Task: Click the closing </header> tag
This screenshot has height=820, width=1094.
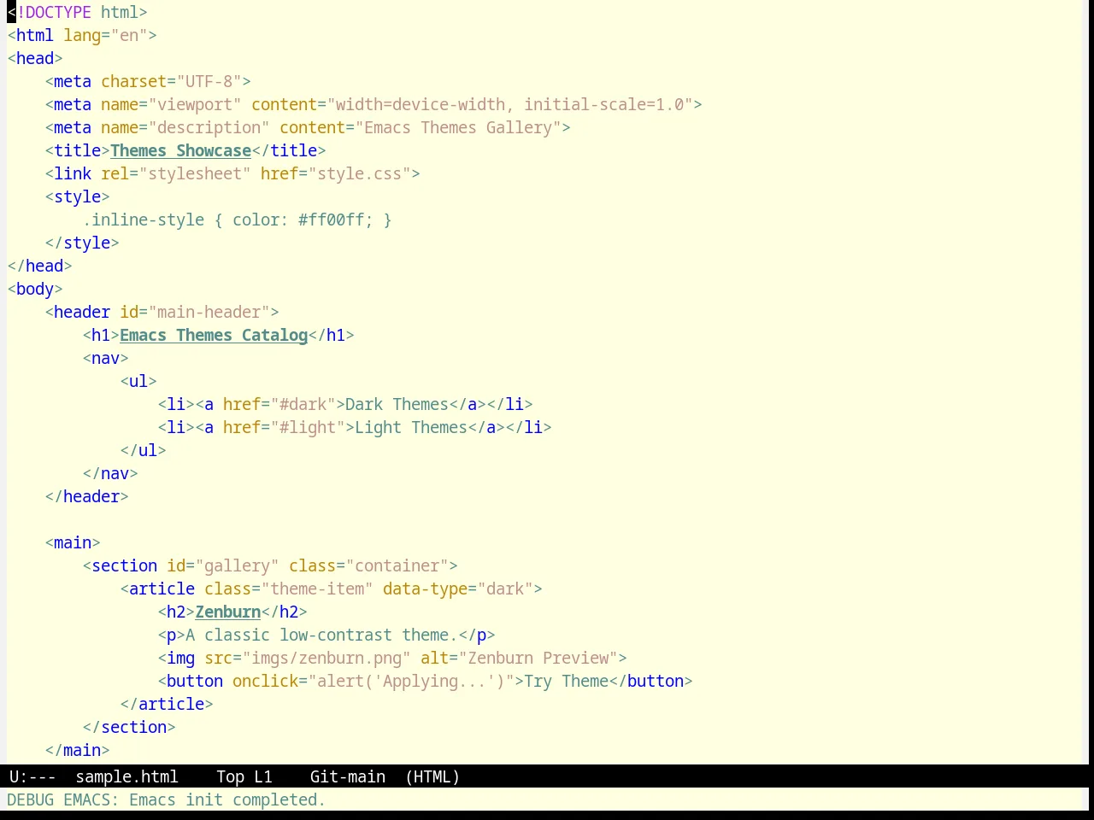Action: tap(86, 496)
